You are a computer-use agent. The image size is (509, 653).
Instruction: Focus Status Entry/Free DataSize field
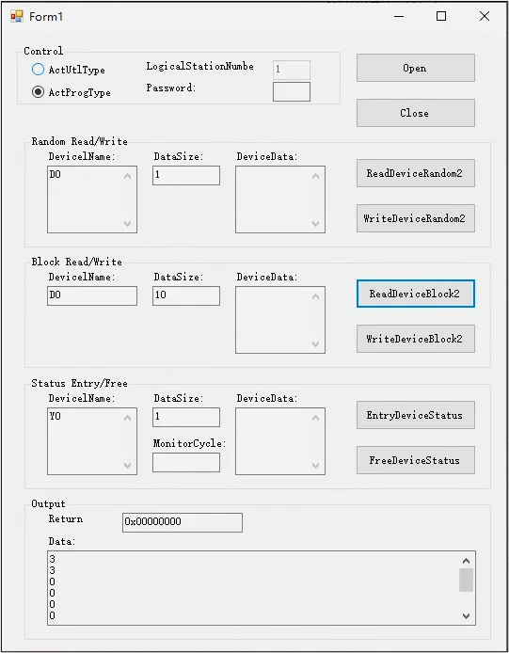tap(185, 417)
